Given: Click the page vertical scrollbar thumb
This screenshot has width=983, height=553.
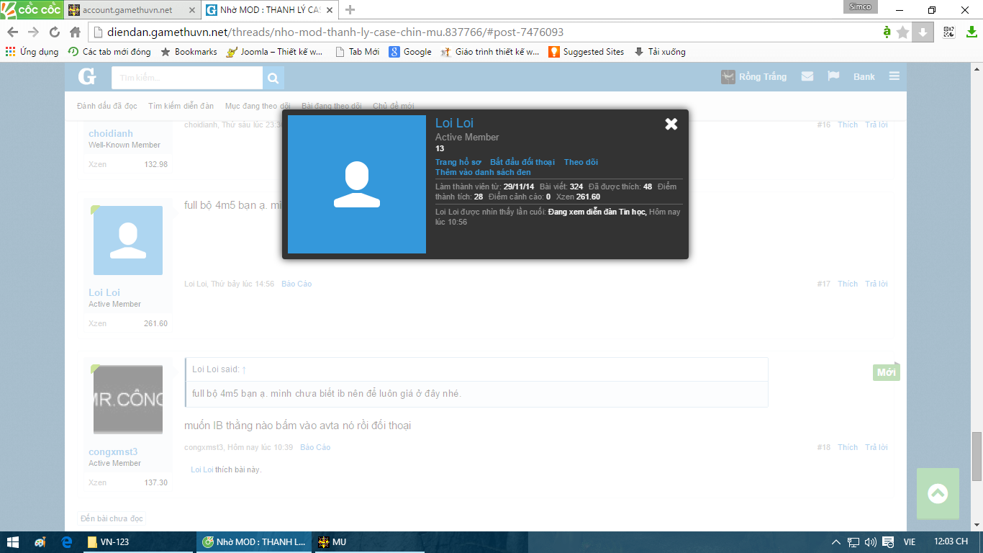Looking at the screenshot, I should 977,457.
